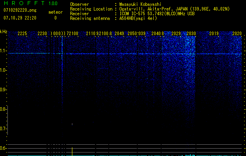The height and width of the screenshot is (156, 246).
Task: Click the kHz axis unit label
Action: point(4,32)
